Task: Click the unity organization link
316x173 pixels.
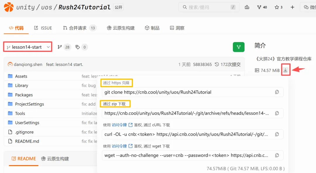Action: (25, 7)
